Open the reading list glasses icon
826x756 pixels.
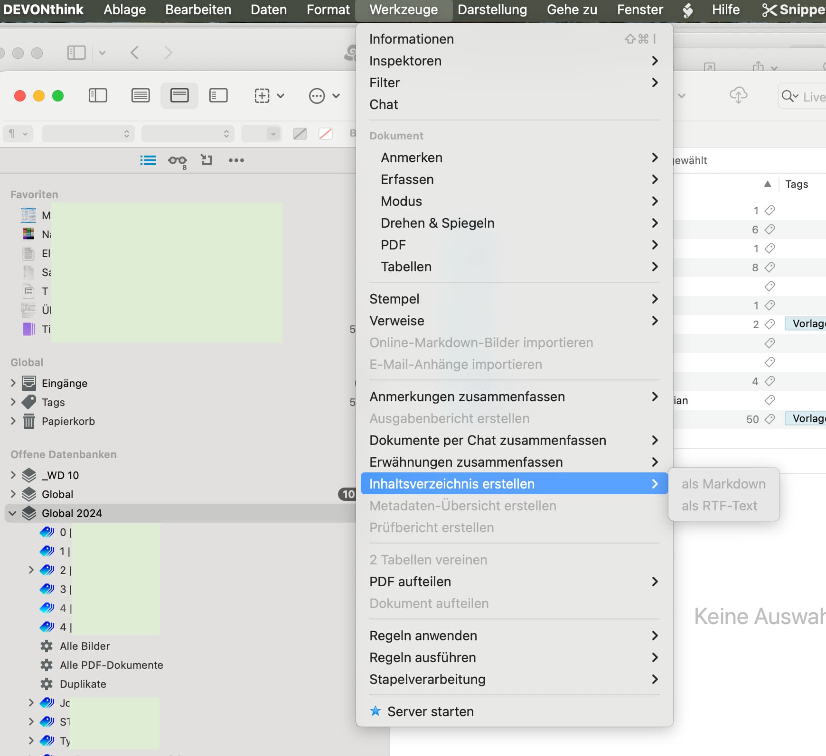[x=177, y=161]
